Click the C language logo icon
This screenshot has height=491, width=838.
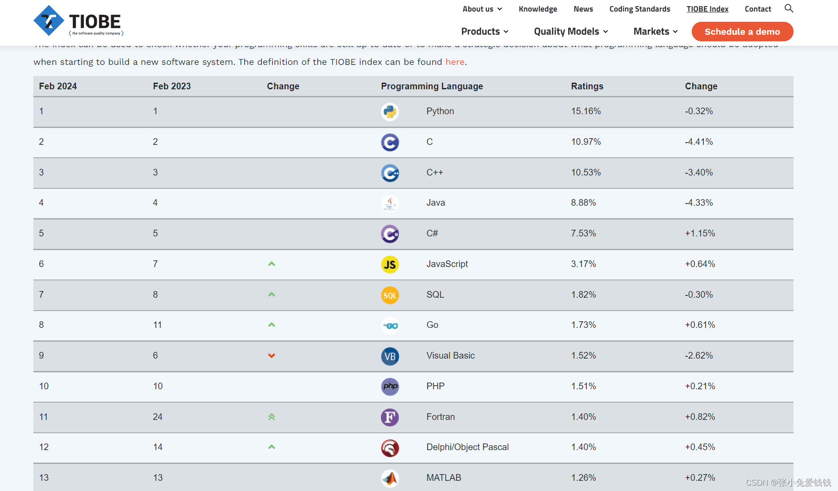tap(390, 142)
